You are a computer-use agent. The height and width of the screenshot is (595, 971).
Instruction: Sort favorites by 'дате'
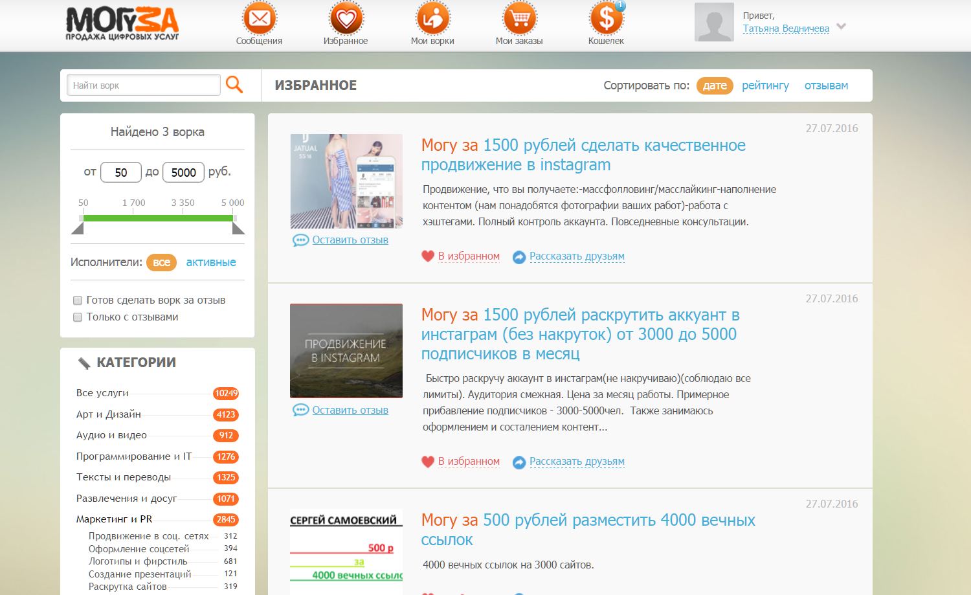(715, 85)
